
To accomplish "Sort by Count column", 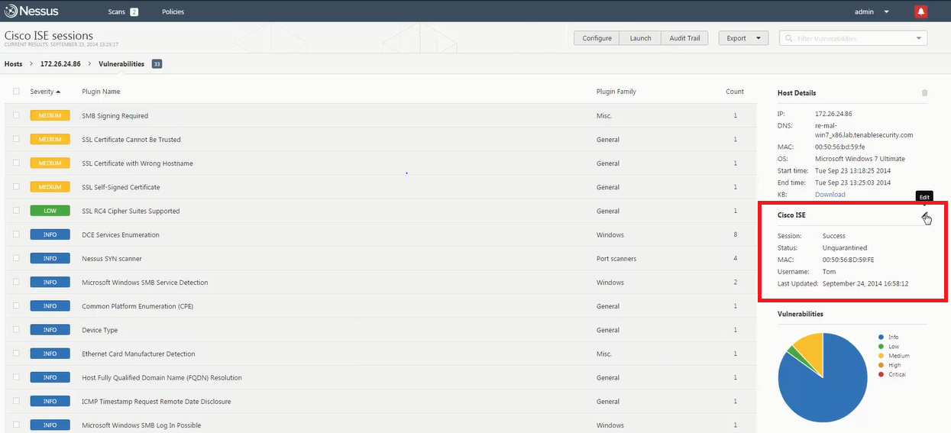I will (x=735, y=92).
